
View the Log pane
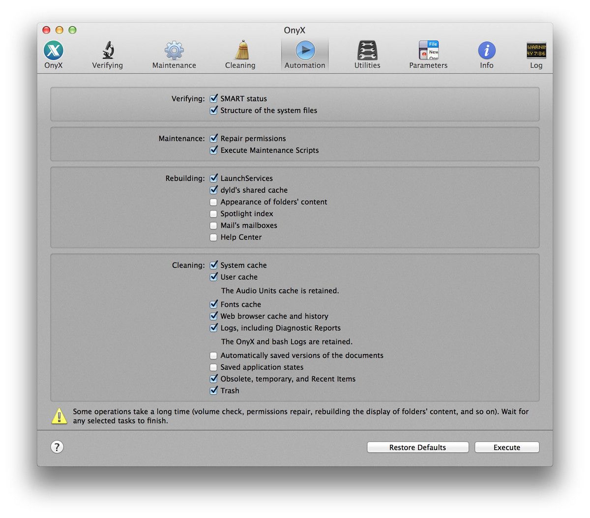tap(536, 54)
